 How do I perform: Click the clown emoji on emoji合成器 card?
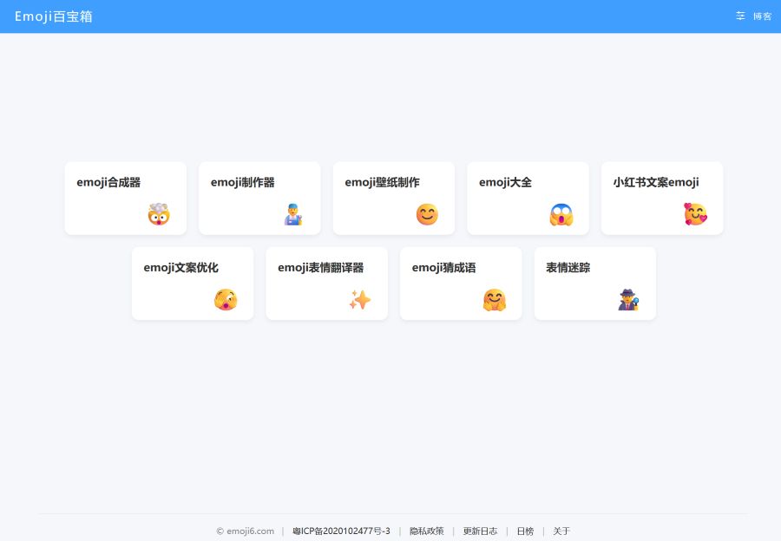pyautogui.click(x=158, y=213)
